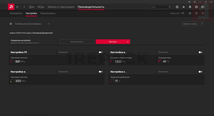Enable the memory tuning toggle above 300 МГц
The image size is (214, 116).
click(101, 72)
